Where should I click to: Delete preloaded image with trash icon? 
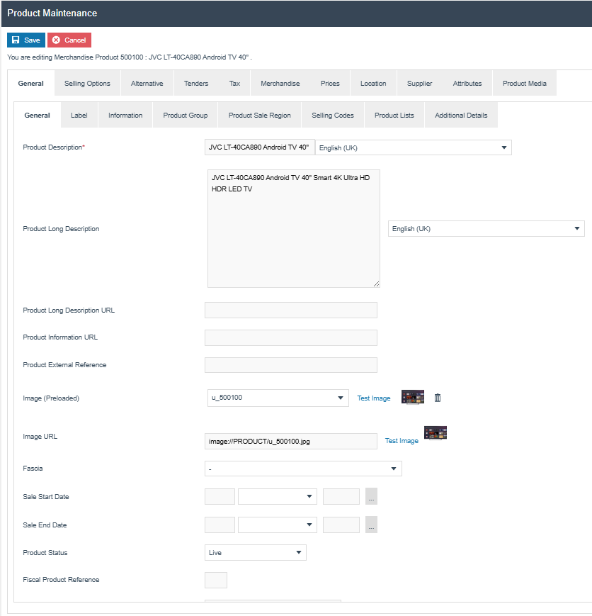click(x=438, y=398)
